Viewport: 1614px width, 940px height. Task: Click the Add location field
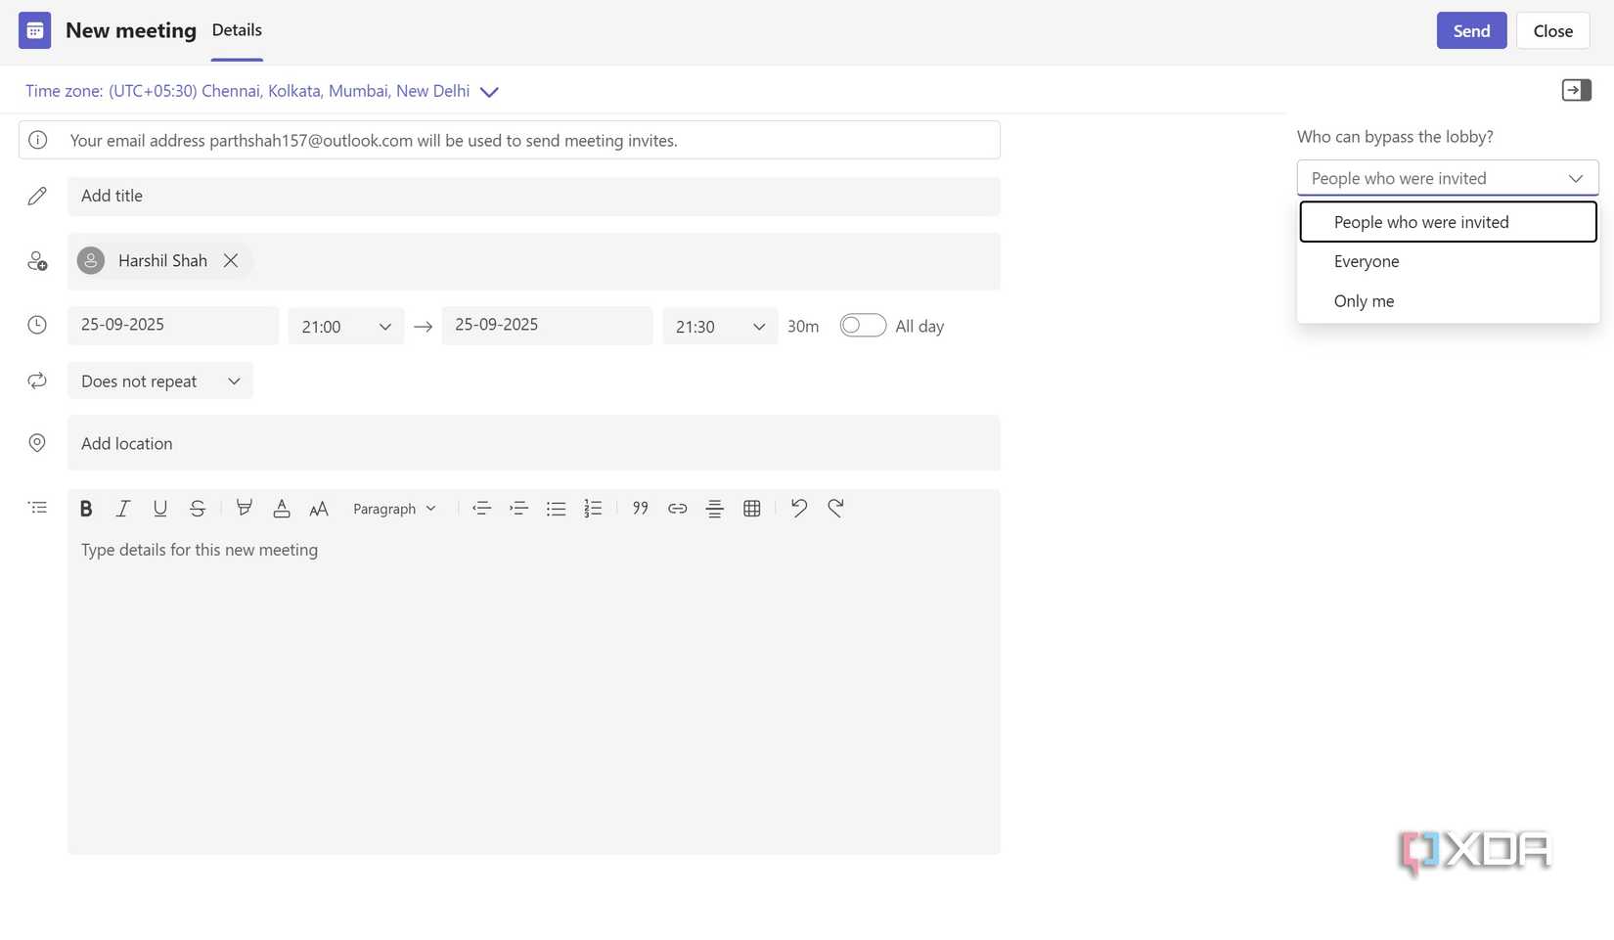pyautogui.click(x=534, y=443)
